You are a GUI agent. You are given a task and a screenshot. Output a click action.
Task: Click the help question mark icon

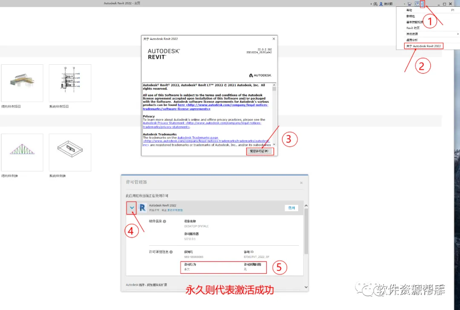[x=417, y=4]
